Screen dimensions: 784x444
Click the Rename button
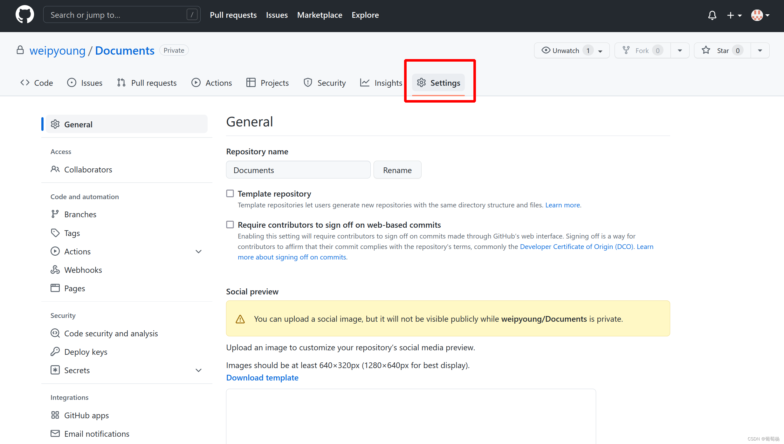point(397,170)
